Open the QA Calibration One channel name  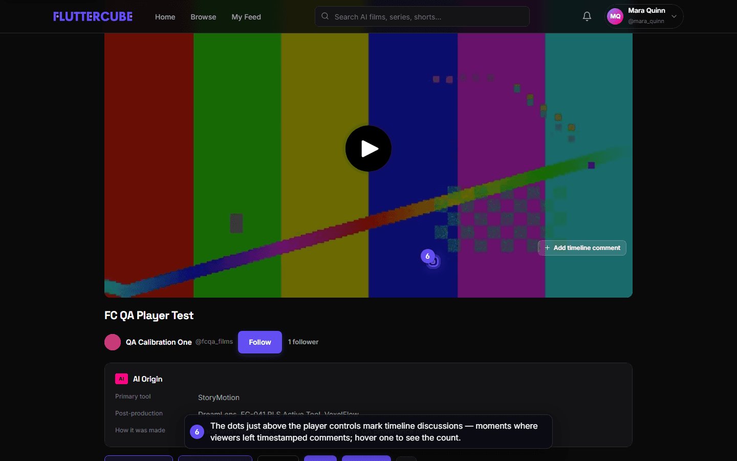tap(159, 342)
